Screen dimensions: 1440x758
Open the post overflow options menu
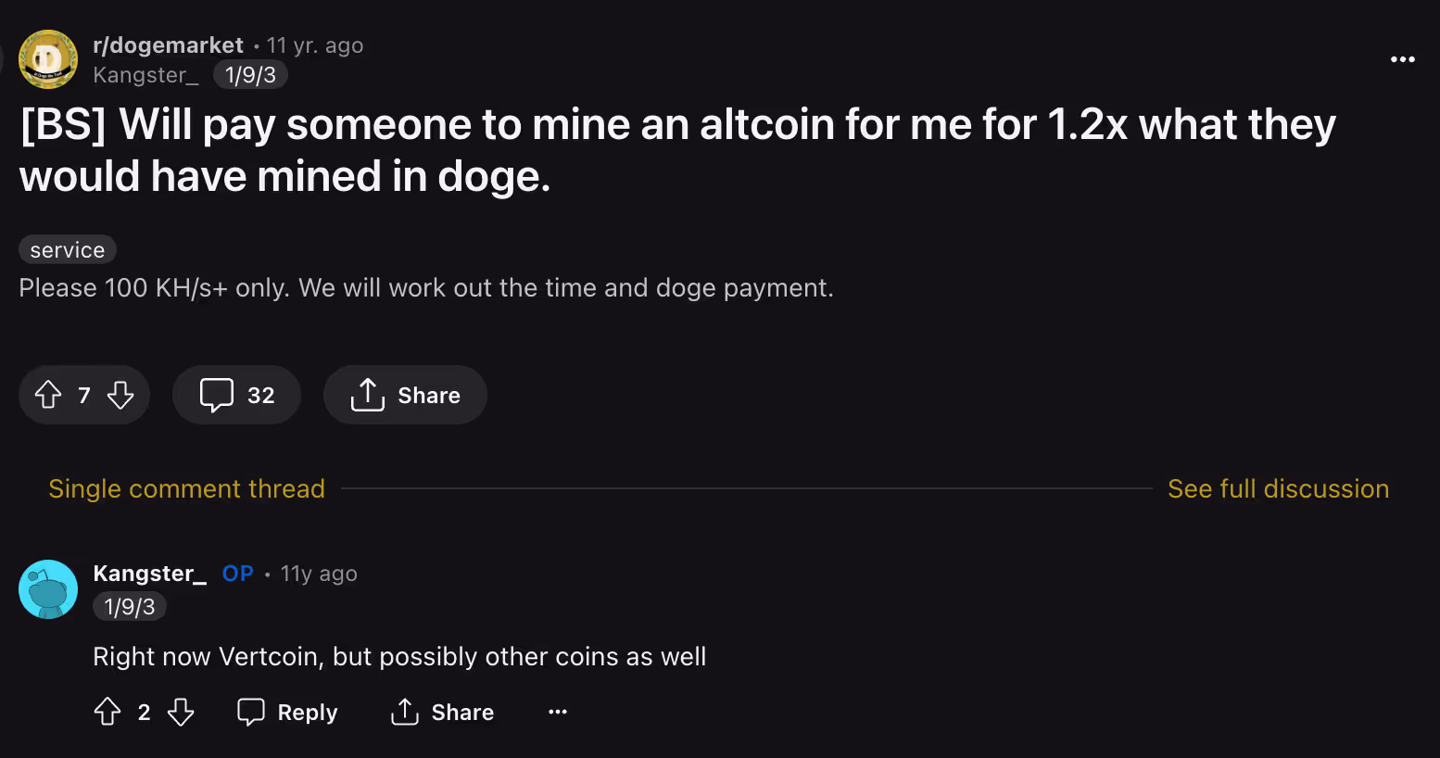click(x=1403, y=58)
